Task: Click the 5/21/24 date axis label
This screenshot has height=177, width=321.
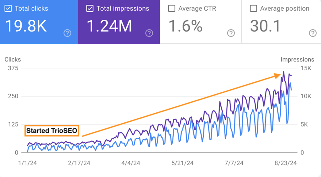Action: [182, 163]
